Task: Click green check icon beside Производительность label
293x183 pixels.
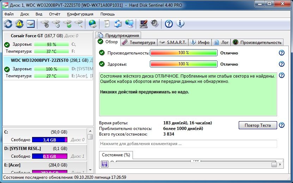Action: (x=102, y=53)
